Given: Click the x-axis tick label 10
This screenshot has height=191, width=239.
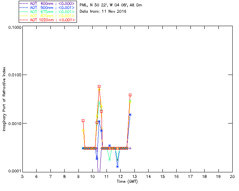Looking at the screenshot, I should pos(92,176).
